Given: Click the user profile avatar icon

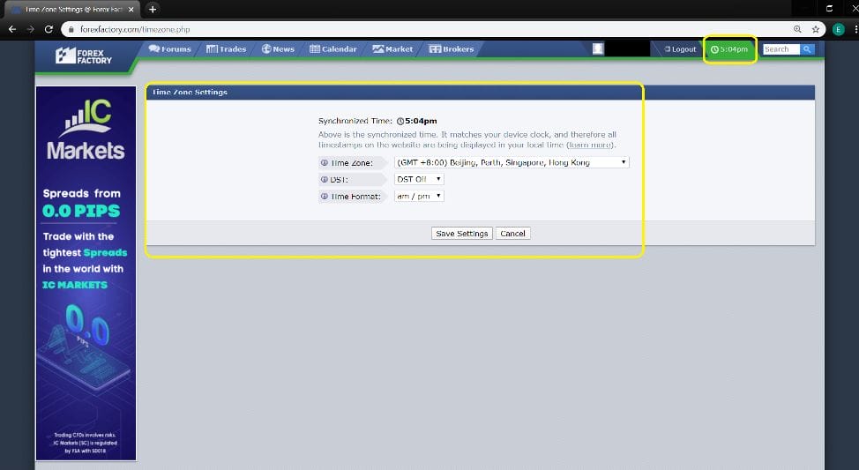Looking at the screenshot, I should click(x=598, y=49).
